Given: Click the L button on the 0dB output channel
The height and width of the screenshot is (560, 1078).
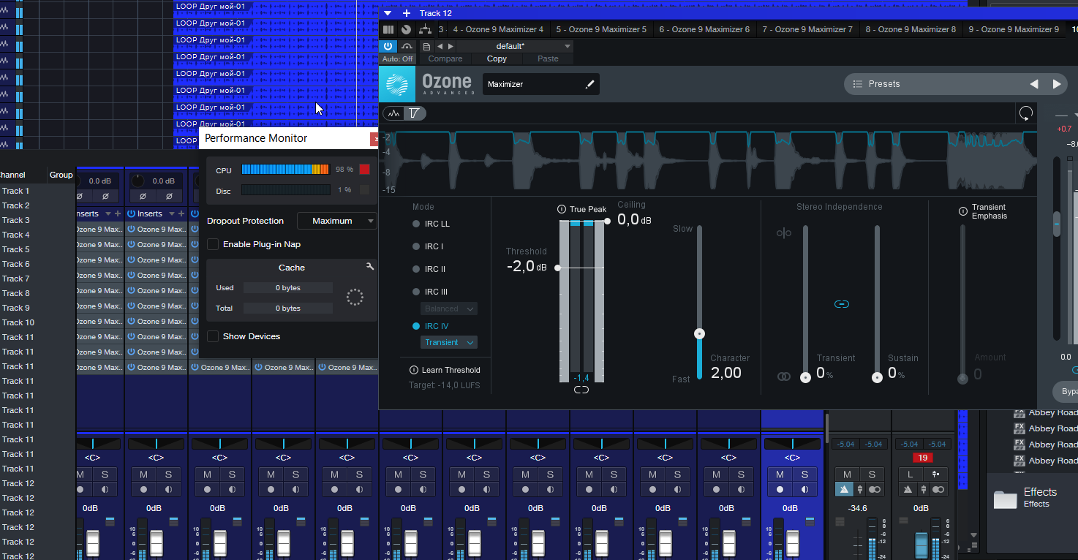Looking at the screenshot, I should tap(911, 474).
